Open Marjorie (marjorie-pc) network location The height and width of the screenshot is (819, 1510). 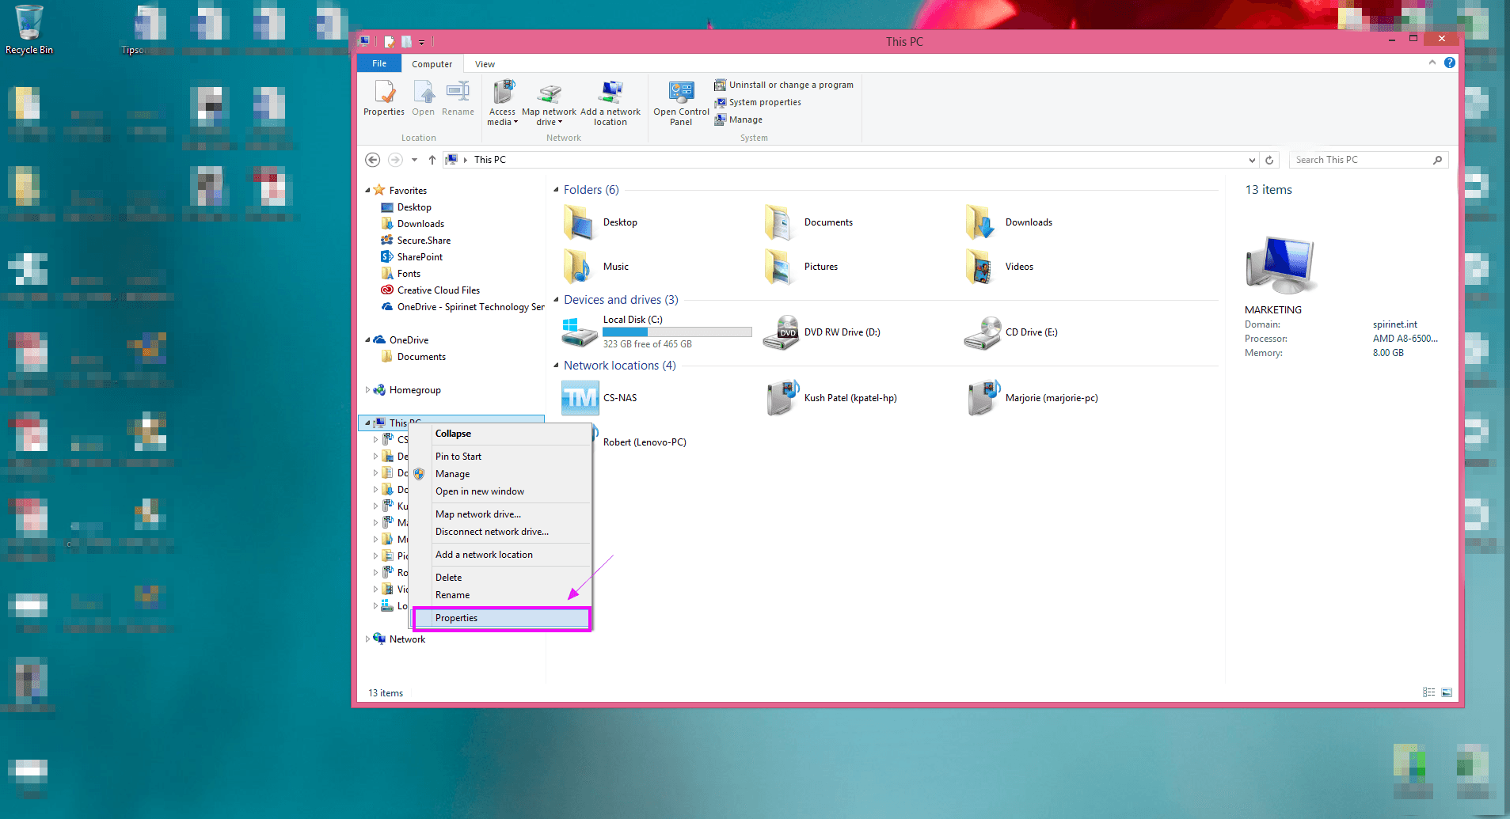click(1032, 398)
